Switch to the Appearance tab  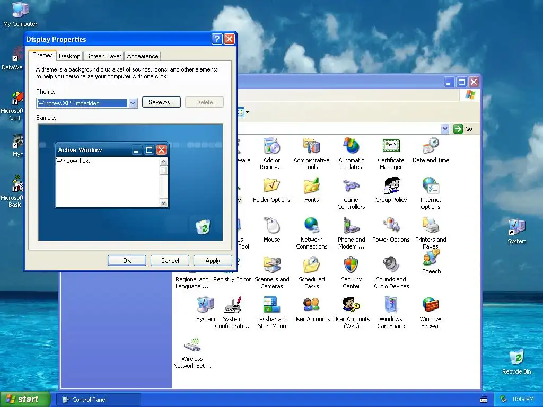click(142, 56)
